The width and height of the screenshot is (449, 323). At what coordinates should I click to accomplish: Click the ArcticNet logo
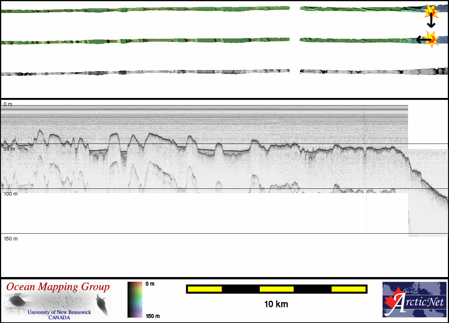click(415, 300)
